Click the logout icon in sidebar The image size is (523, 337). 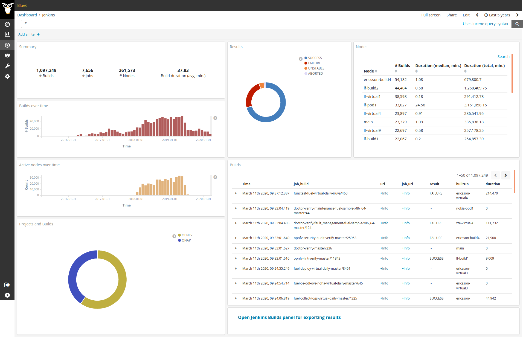point(7,285)
